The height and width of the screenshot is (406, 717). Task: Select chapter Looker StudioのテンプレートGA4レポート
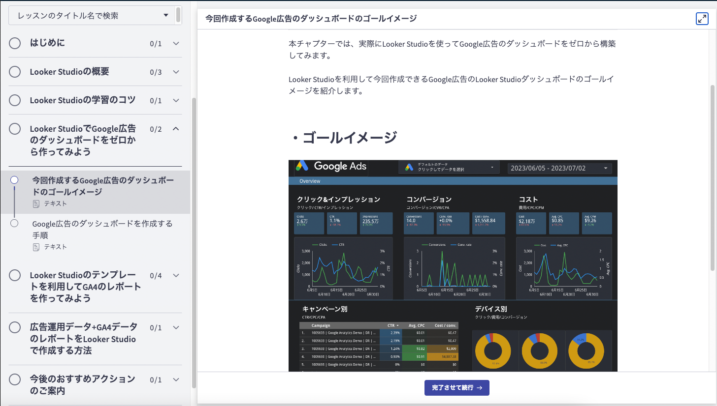pyautogui.click(x=86, y=287)
